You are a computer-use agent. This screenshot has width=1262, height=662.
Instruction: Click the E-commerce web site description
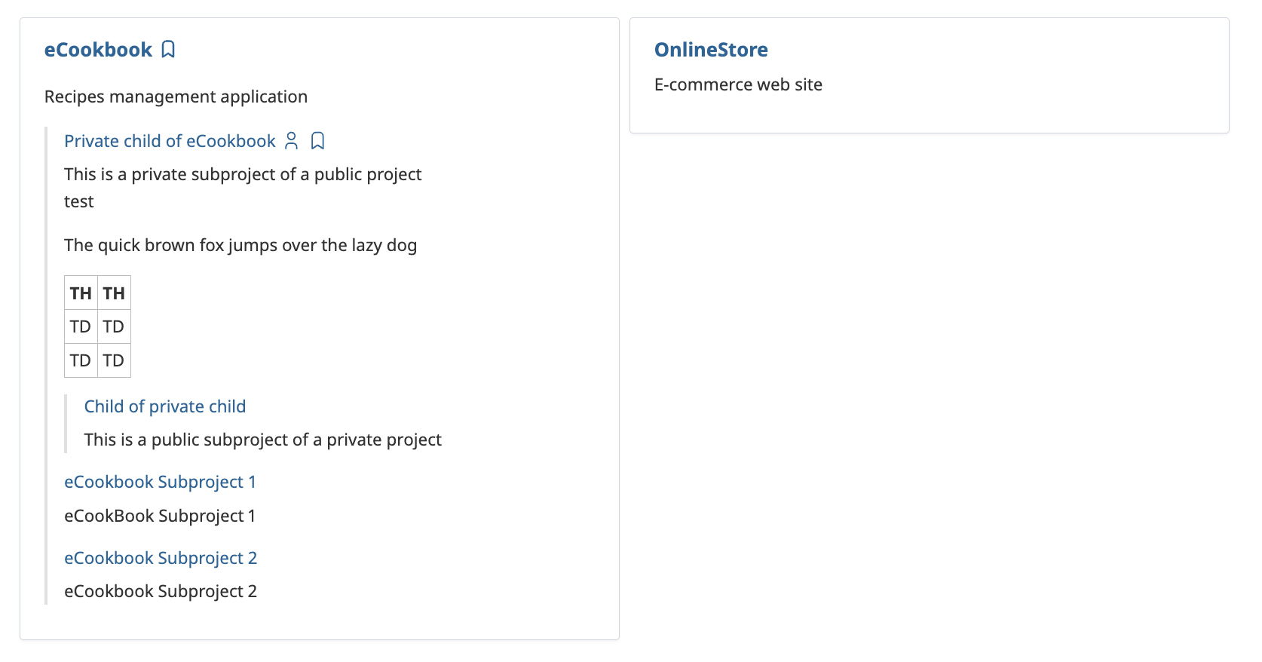click(738, 84)
